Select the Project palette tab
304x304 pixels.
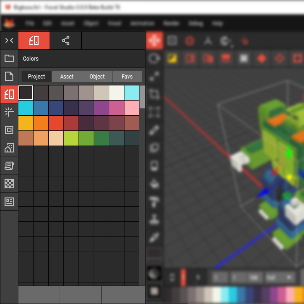36,77
